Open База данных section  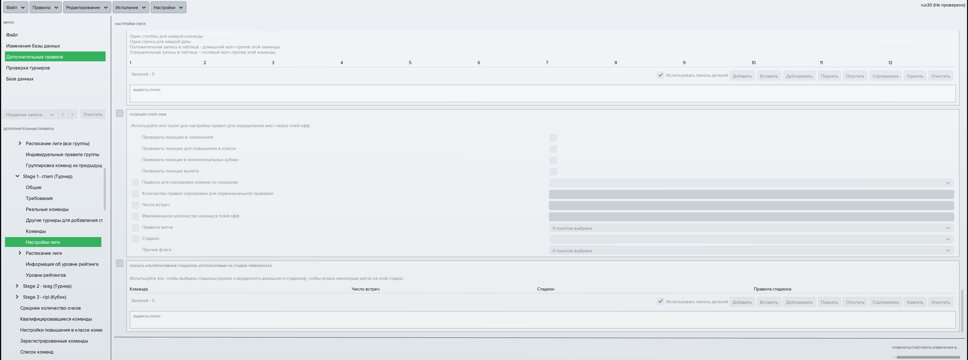tap(55, 79)
